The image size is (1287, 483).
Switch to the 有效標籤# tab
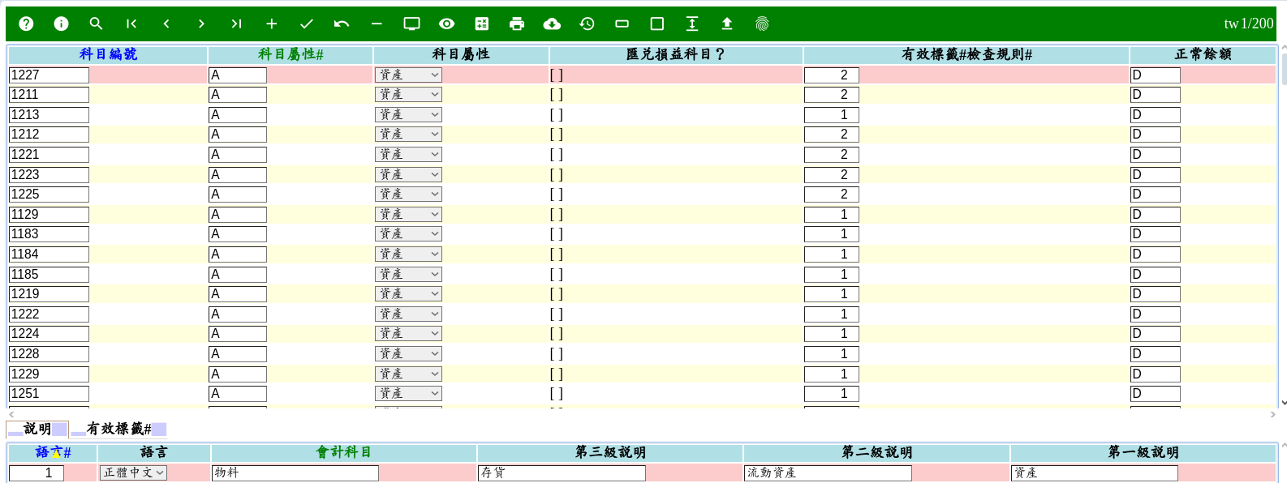point(118,429)
